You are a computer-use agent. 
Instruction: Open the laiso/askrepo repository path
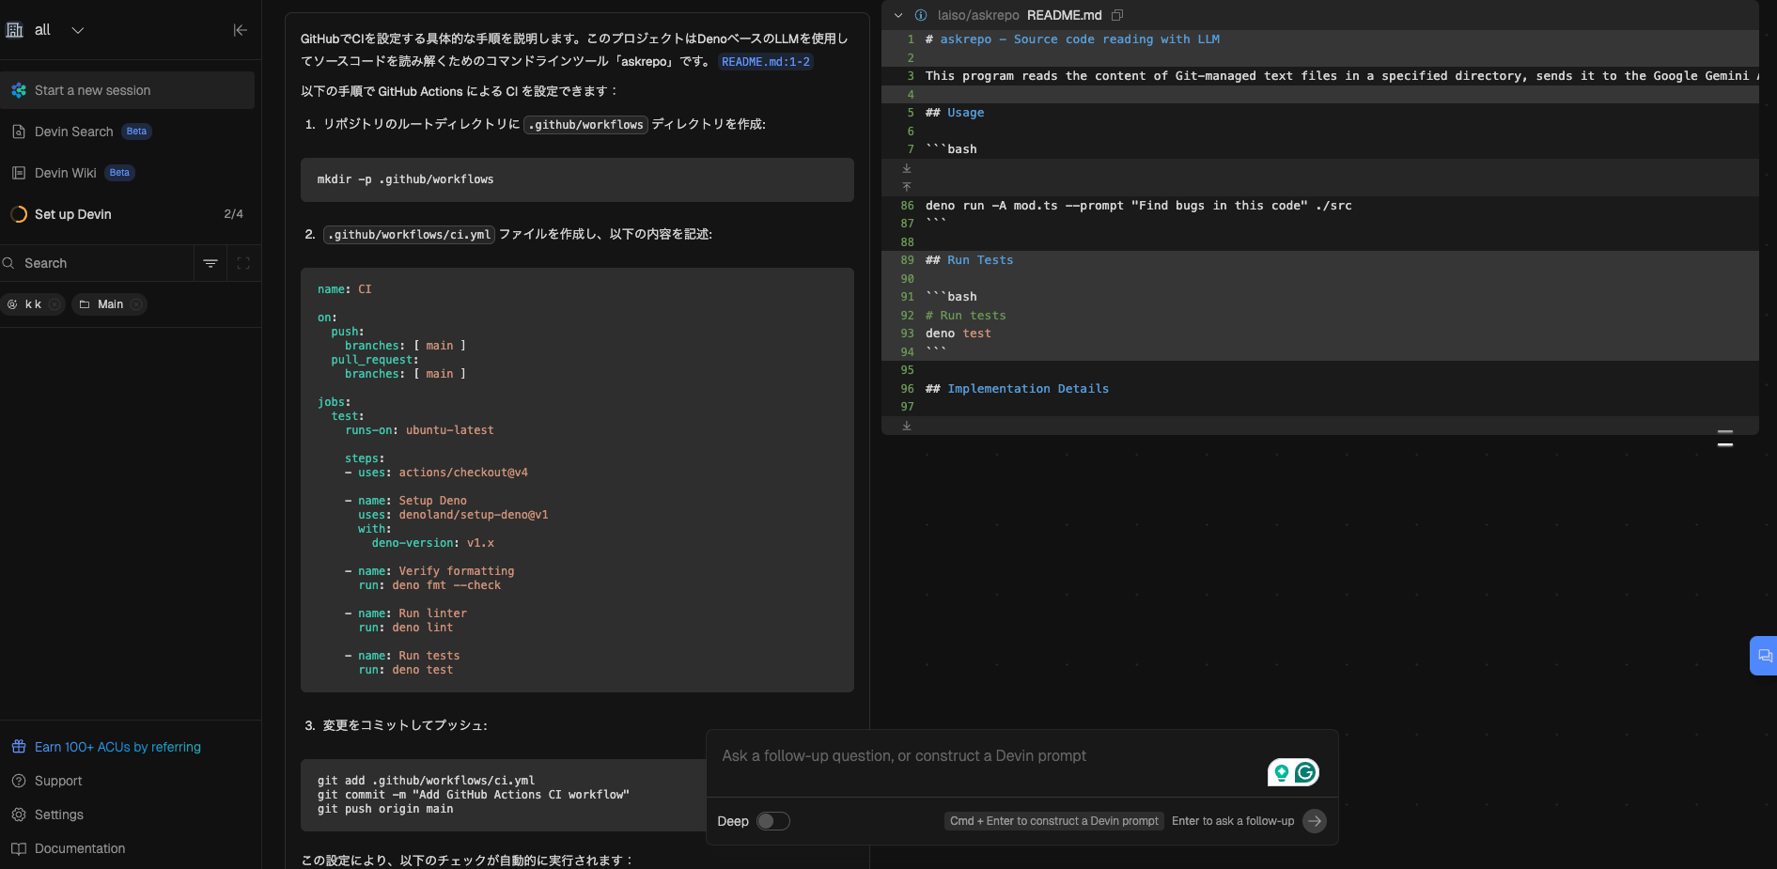[x=978, y=15]
